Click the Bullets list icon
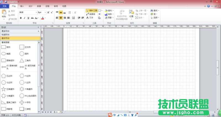This screenshot has height=117, width=221. pyautogui.click(x=70, y=12)
